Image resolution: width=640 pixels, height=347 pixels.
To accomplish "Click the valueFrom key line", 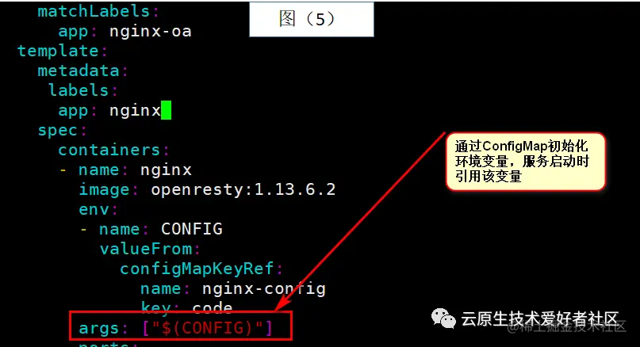I will click(150, 249).
